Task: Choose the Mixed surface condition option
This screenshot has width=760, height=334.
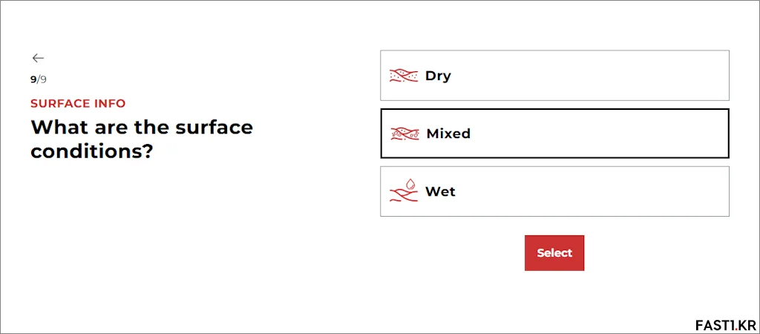Action: pos(554,134)
